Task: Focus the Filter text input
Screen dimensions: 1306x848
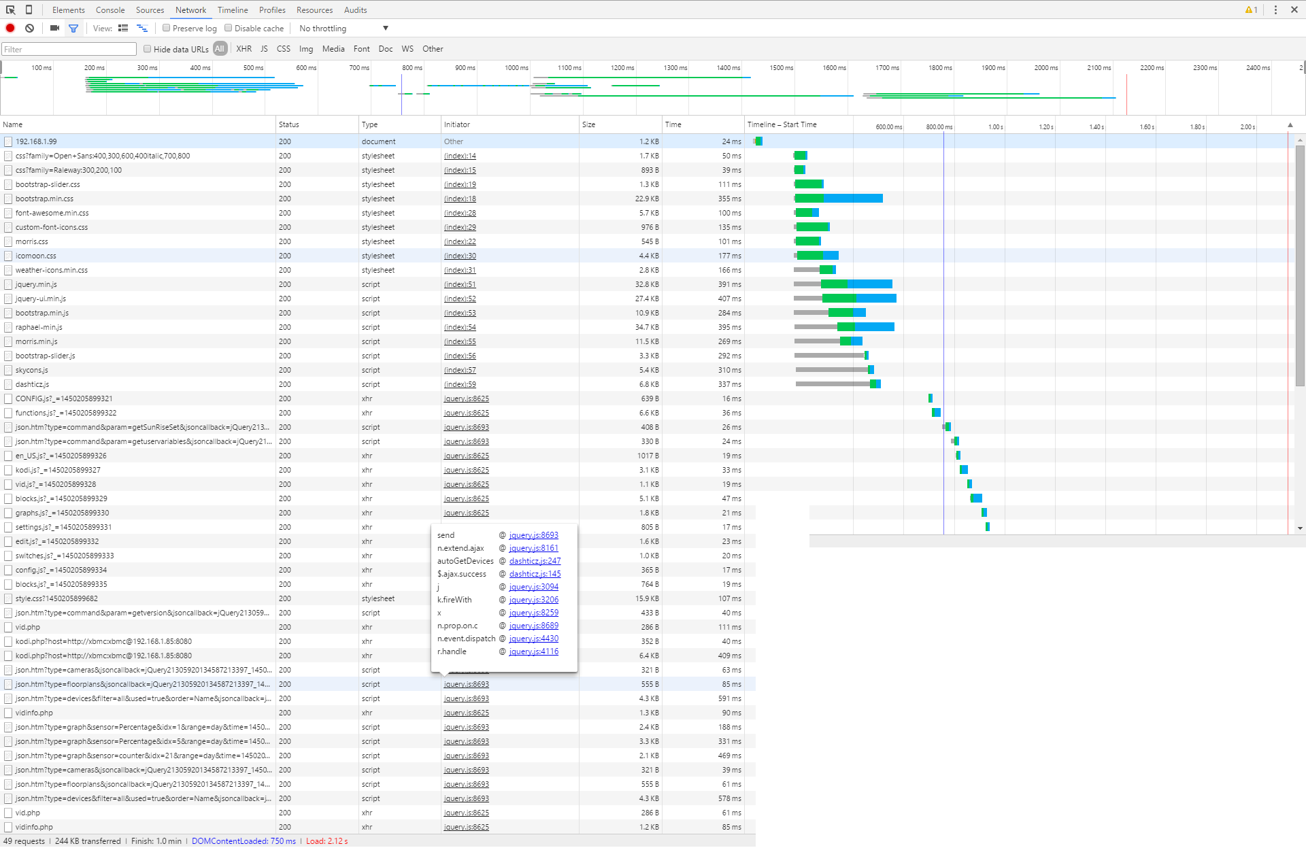Action: pyautogui.click(x=69, y=49)
